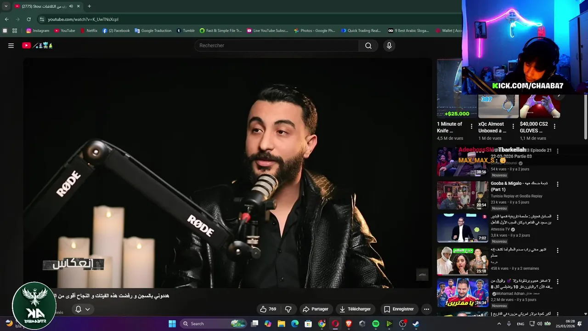Image resolution: width=588 pixels, height=331 pixels.
Task: Click the search magnifier button
Action: coord(368,46)
